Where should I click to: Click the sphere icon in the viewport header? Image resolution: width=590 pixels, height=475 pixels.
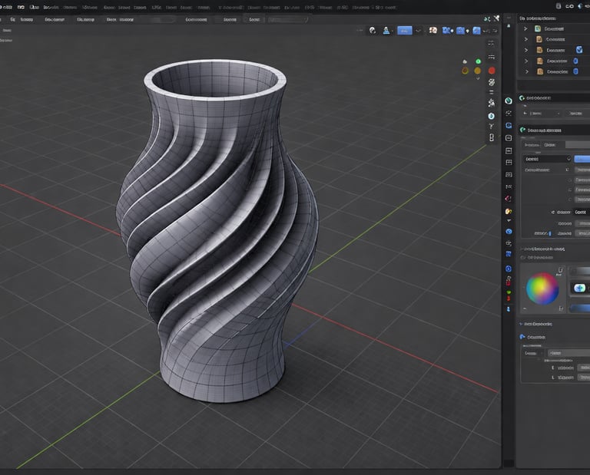[373, 31]
